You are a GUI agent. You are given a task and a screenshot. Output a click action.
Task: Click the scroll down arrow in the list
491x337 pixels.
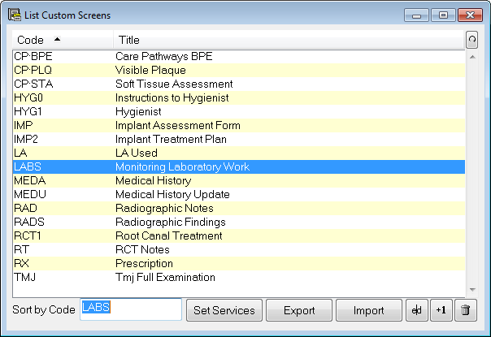[472, 290]
